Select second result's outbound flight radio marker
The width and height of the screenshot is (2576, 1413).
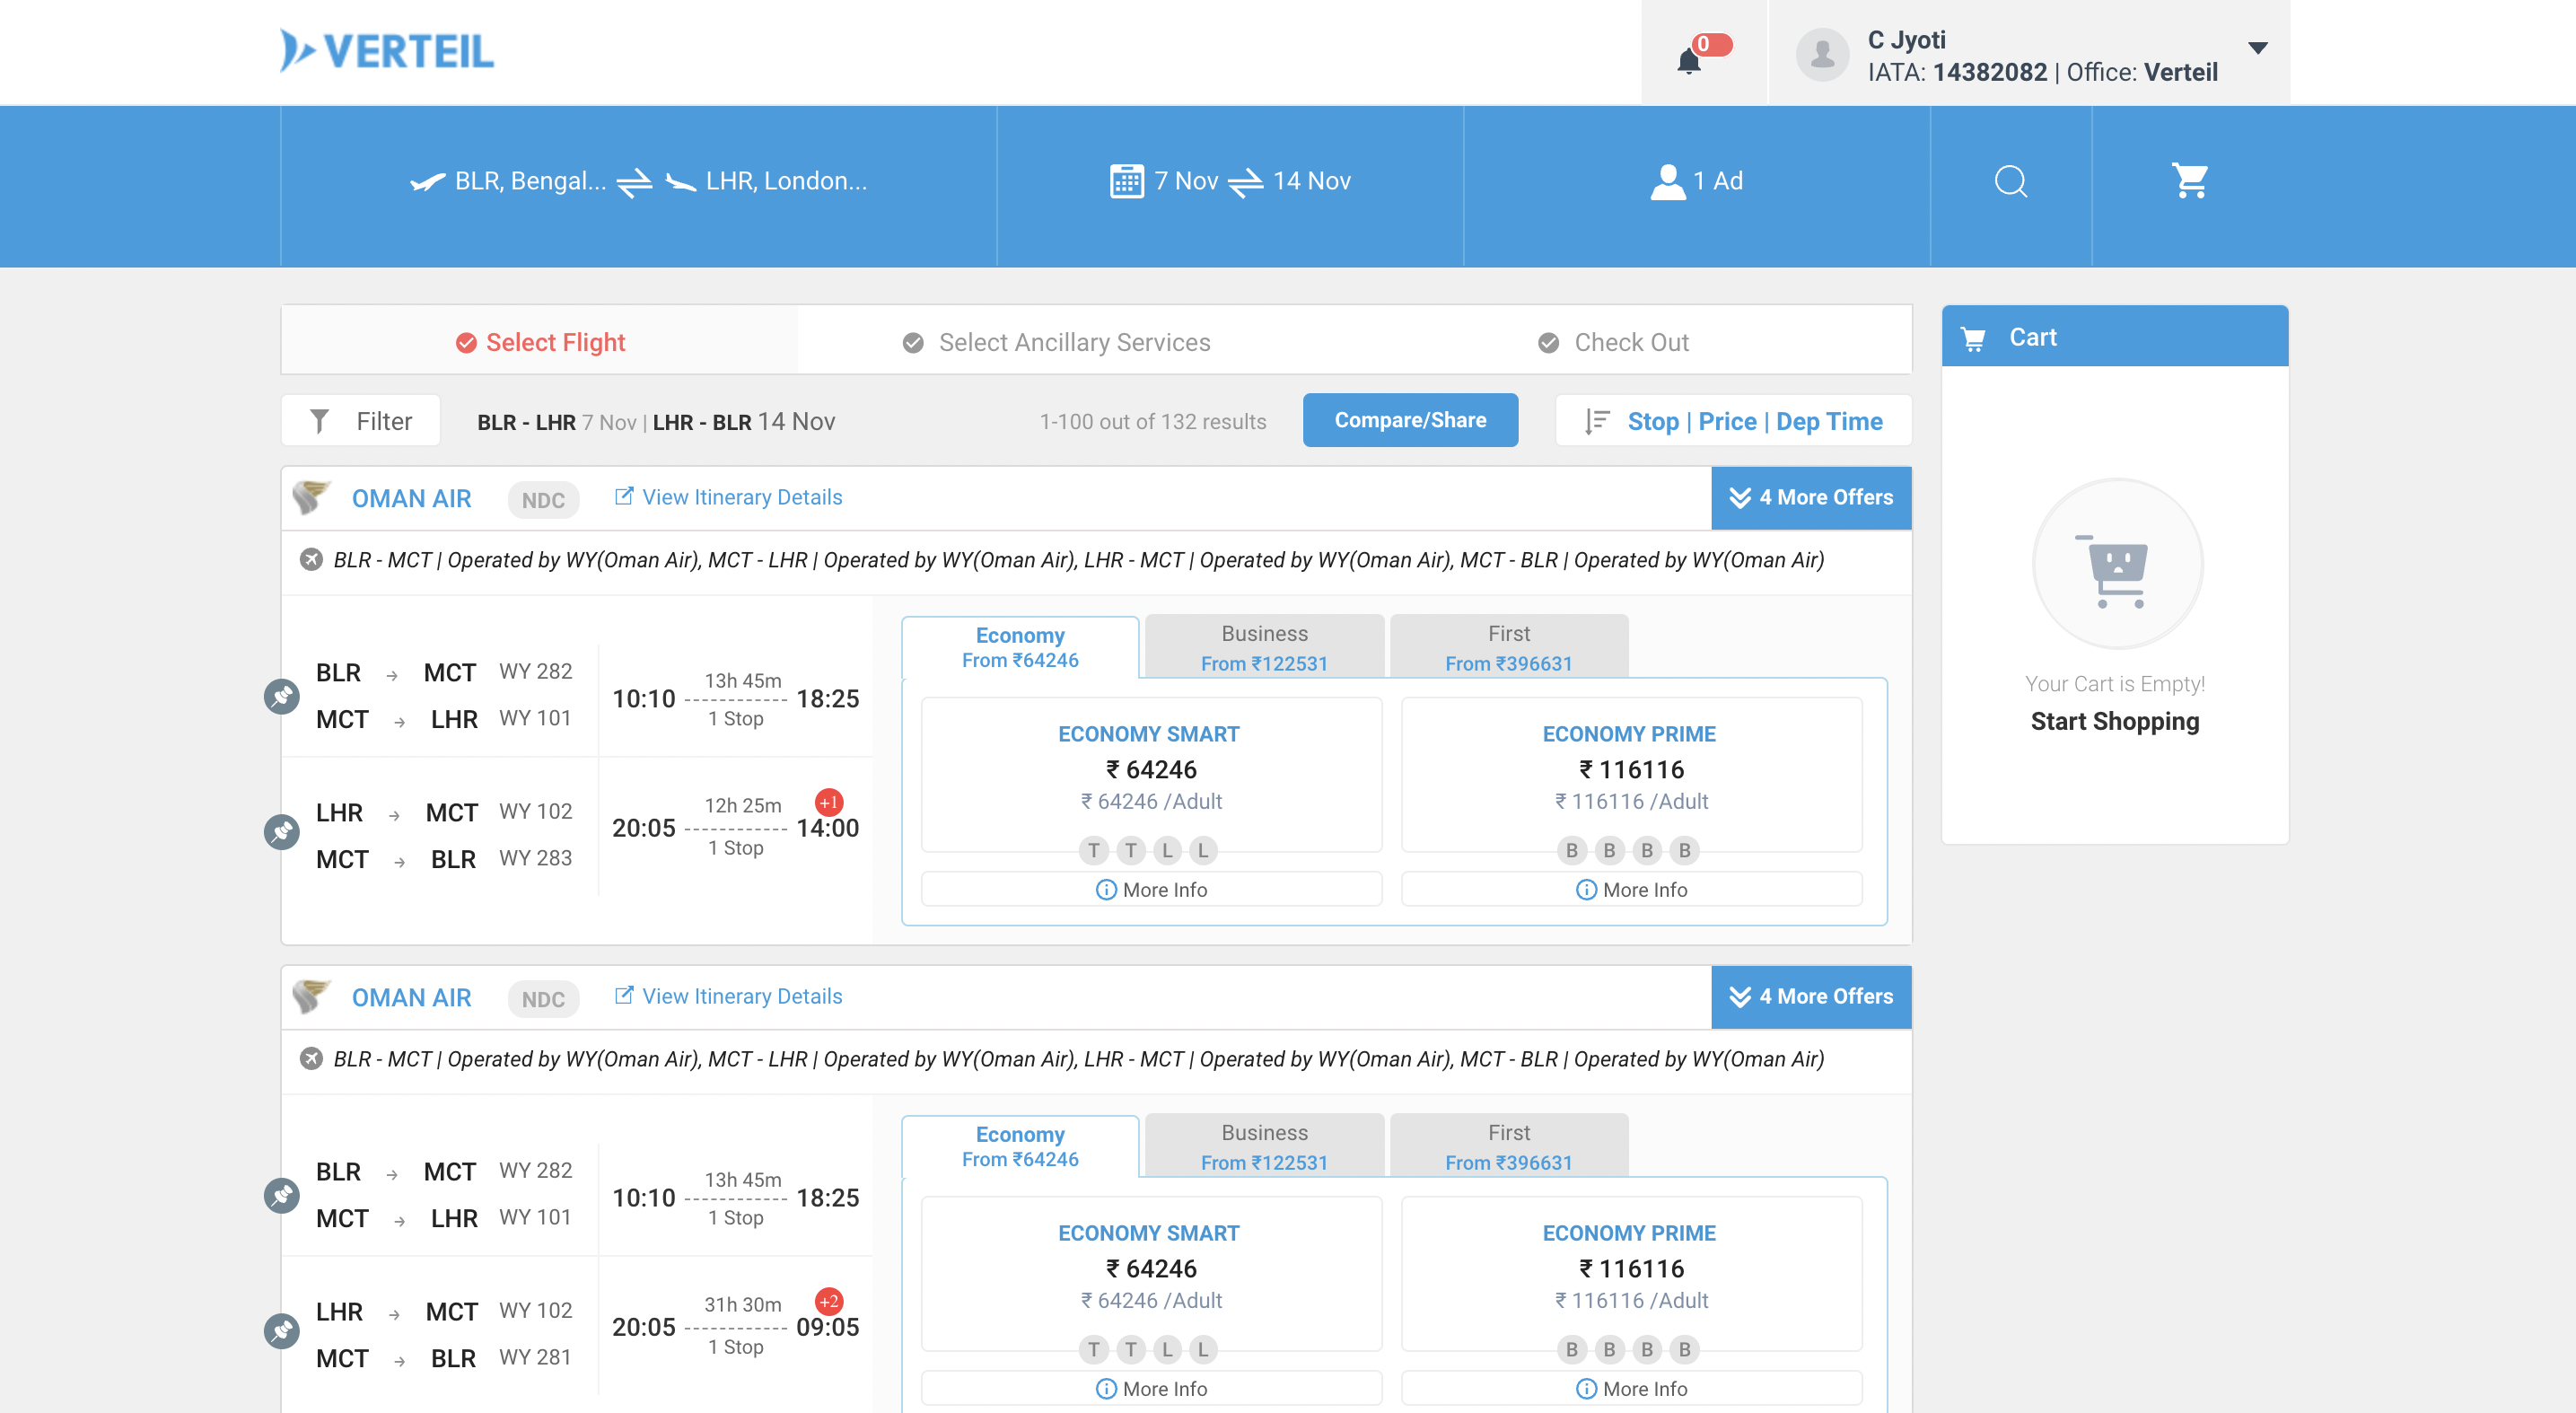tap(282, 1195)
